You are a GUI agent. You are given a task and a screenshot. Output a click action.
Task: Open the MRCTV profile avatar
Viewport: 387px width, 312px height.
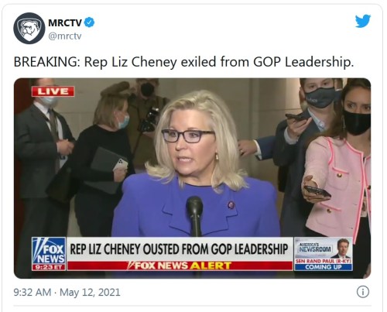click(29, 28)
